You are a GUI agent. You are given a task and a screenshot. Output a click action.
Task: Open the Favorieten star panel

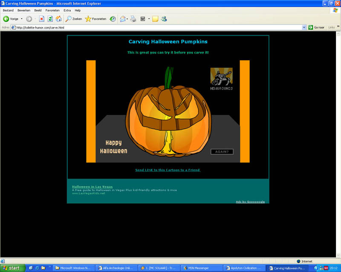[95, 19]
